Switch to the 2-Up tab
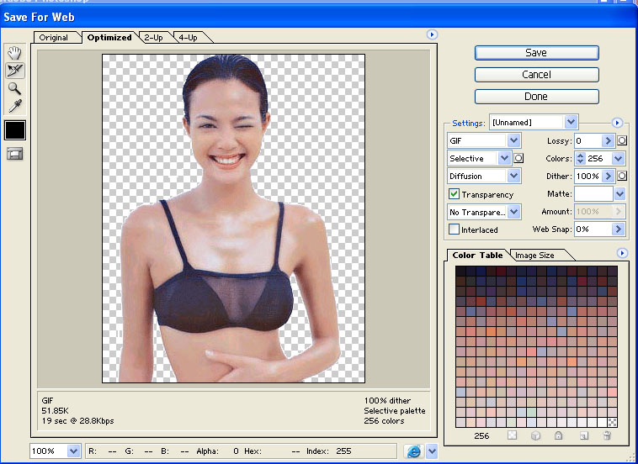 tap(153, 37)
